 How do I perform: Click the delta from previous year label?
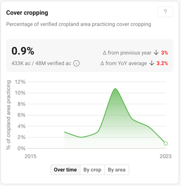[127, 53]
